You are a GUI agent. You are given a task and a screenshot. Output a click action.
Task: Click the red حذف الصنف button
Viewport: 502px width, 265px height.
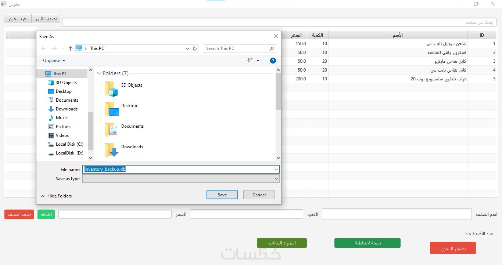click(x=19, y=214)
